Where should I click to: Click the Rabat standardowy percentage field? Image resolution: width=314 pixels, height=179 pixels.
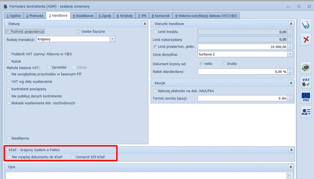tap(242, 72)
